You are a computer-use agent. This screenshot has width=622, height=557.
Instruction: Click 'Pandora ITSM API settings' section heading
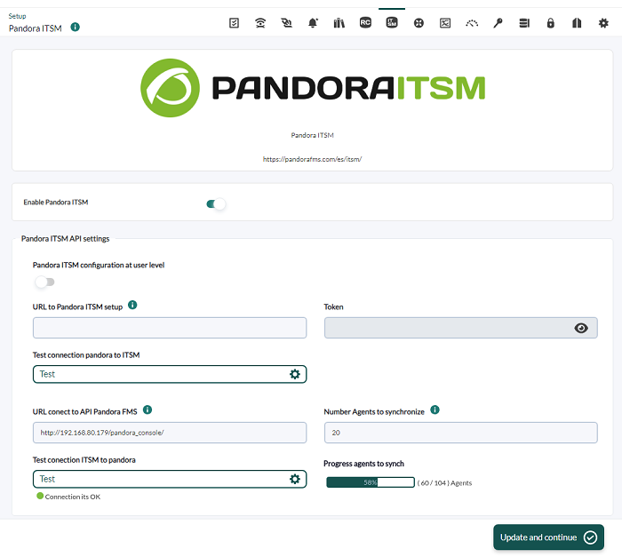click(66, 238)
